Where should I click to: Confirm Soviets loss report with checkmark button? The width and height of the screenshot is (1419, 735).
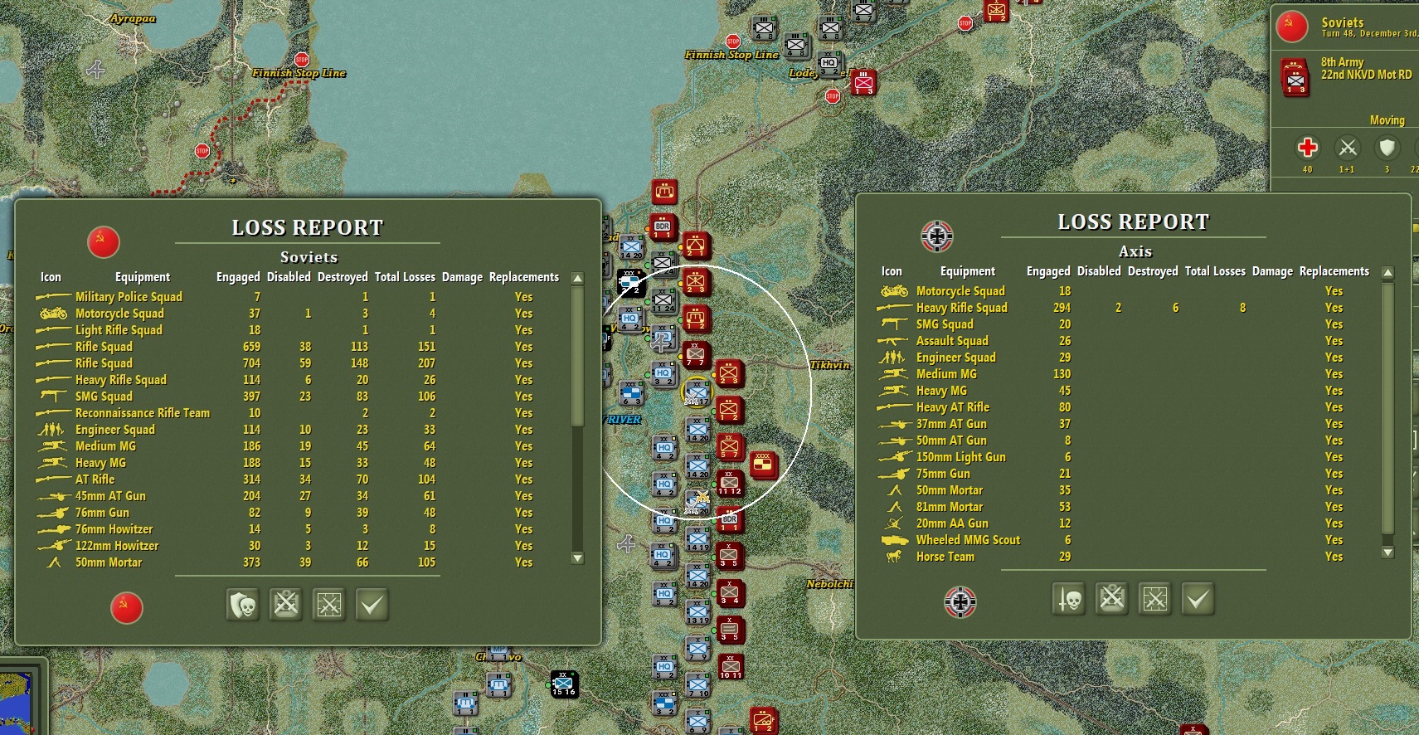point(372,605)
